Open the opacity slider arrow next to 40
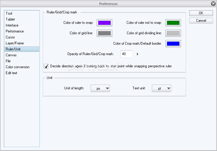The height and width of the screenshot is (151, 217). point(137,54)
